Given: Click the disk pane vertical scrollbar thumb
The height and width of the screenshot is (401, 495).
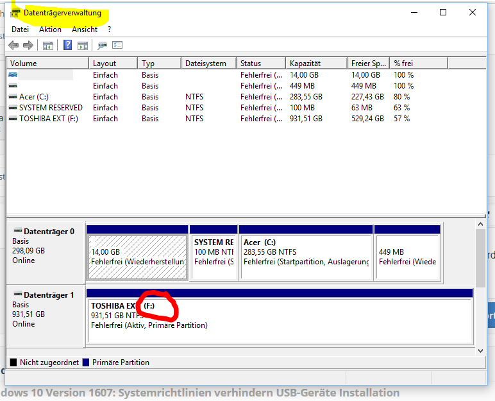Looking at the screenshot, I should coord(480,258).
